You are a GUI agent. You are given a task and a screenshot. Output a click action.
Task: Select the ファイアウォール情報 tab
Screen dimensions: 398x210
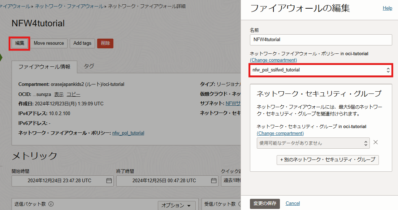pyautogui.click(x=44, y=67)
